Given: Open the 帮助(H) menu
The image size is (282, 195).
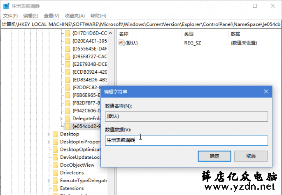Looking at the screenshot, I should 98,16.
